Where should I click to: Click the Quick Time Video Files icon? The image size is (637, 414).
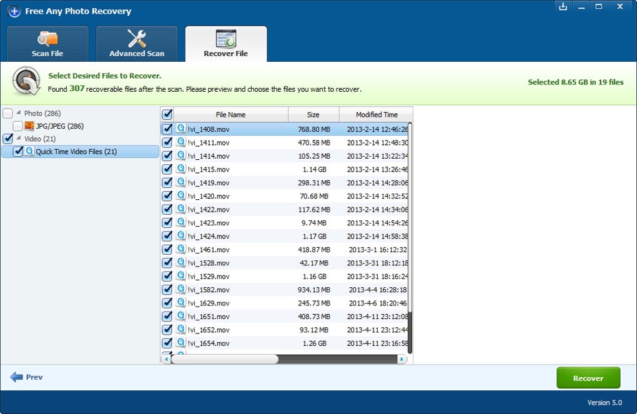(x=29, y=151)
